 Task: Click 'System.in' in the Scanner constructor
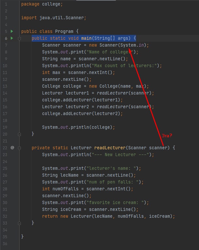[x=132, y=45]
